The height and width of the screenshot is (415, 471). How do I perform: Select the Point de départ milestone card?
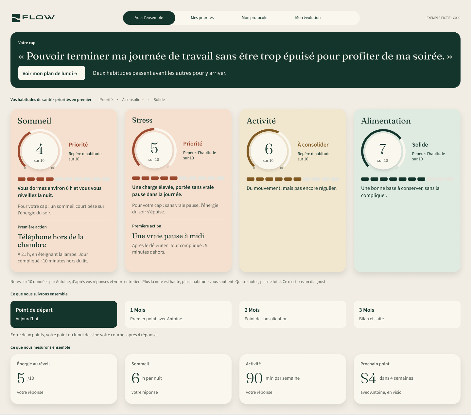(64, 314)
